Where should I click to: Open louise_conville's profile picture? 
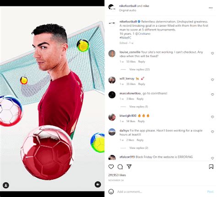pyautogui.click(x=112, y=53)
